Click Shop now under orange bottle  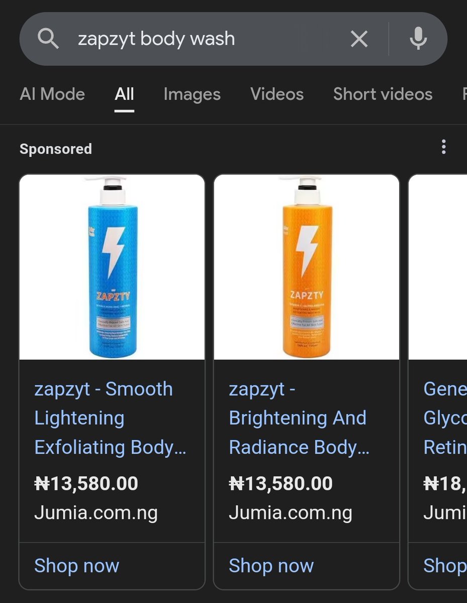tap(271, 566)
